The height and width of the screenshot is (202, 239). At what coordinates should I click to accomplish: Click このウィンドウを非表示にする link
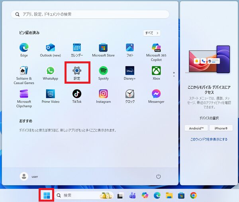tap(209, 139)
